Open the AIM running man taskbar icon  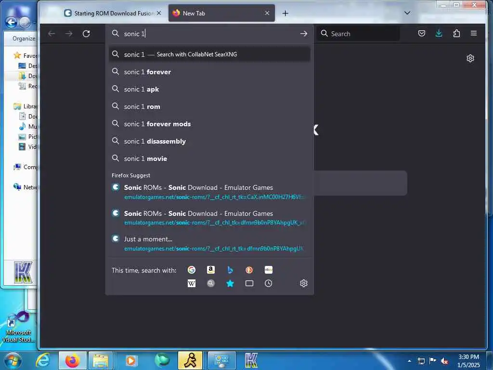191,360
